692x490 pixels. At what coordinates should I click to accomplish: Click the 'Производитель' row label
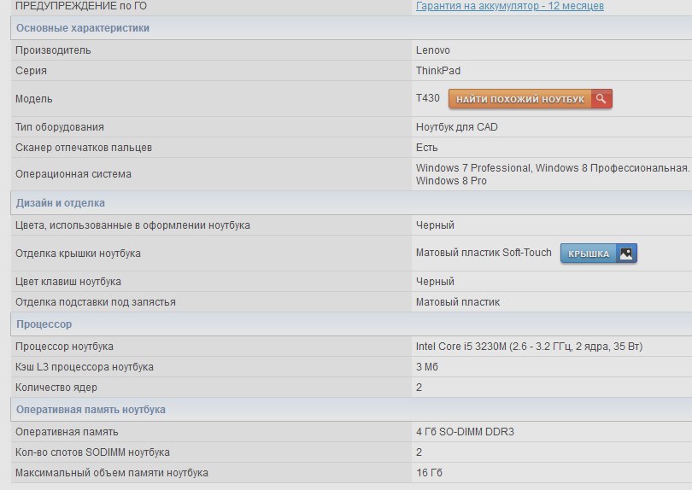(53, 50)
